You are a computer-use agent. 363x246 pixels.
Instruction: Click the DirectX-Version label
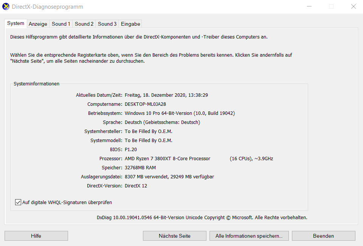coord(105,186)
